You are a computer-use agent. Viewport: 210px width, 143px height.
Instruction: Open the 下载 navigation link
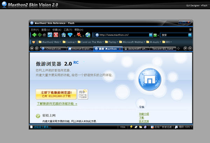141,118
